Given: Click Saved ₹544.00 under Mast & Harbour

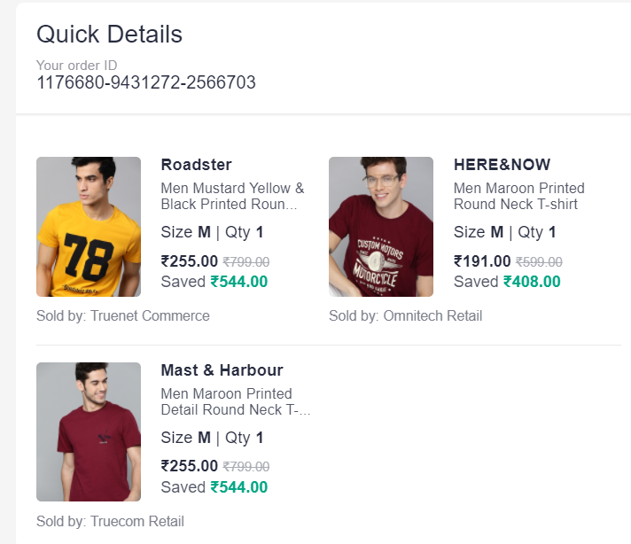Looking at the screenshot, I should click(214, 487).
